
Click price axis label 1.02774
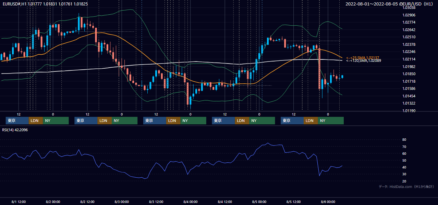(x=409, y=22)
